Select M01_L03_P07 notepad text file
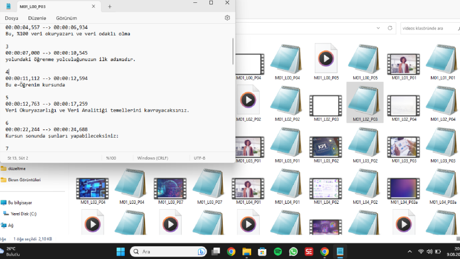The height and width of the screenshot is (259, 460). [x=209, y=186]
